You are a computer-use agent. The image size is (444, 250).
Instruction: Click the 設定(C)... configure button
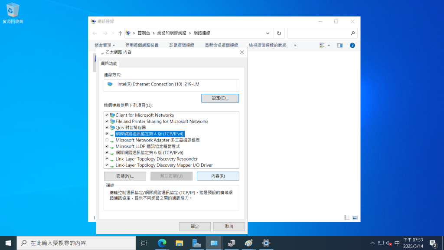(220, 98)
